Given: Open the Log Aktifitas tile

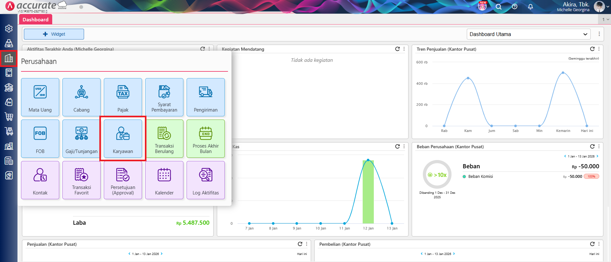Looking at the screenshot, I should (x=206, y=180).
